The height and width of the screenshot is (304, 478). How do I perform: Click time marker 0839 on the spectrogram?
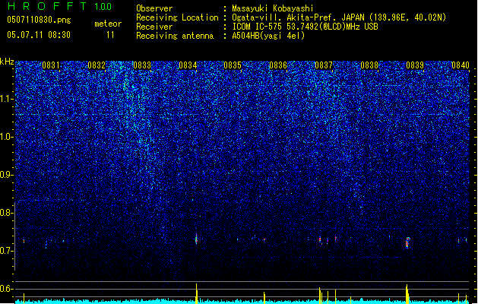pyautogui.click(x=415, y=65)
